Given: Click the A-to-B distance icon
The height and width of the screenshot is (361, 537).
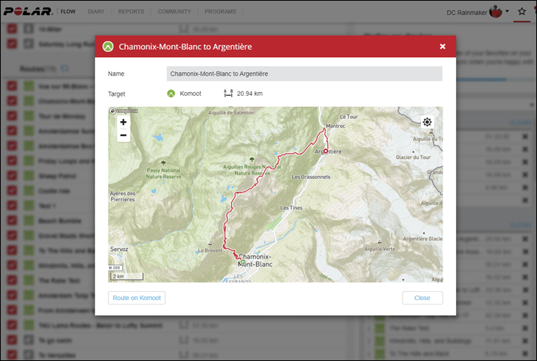Looking at the screenshot, I should (x=228, y=93).
